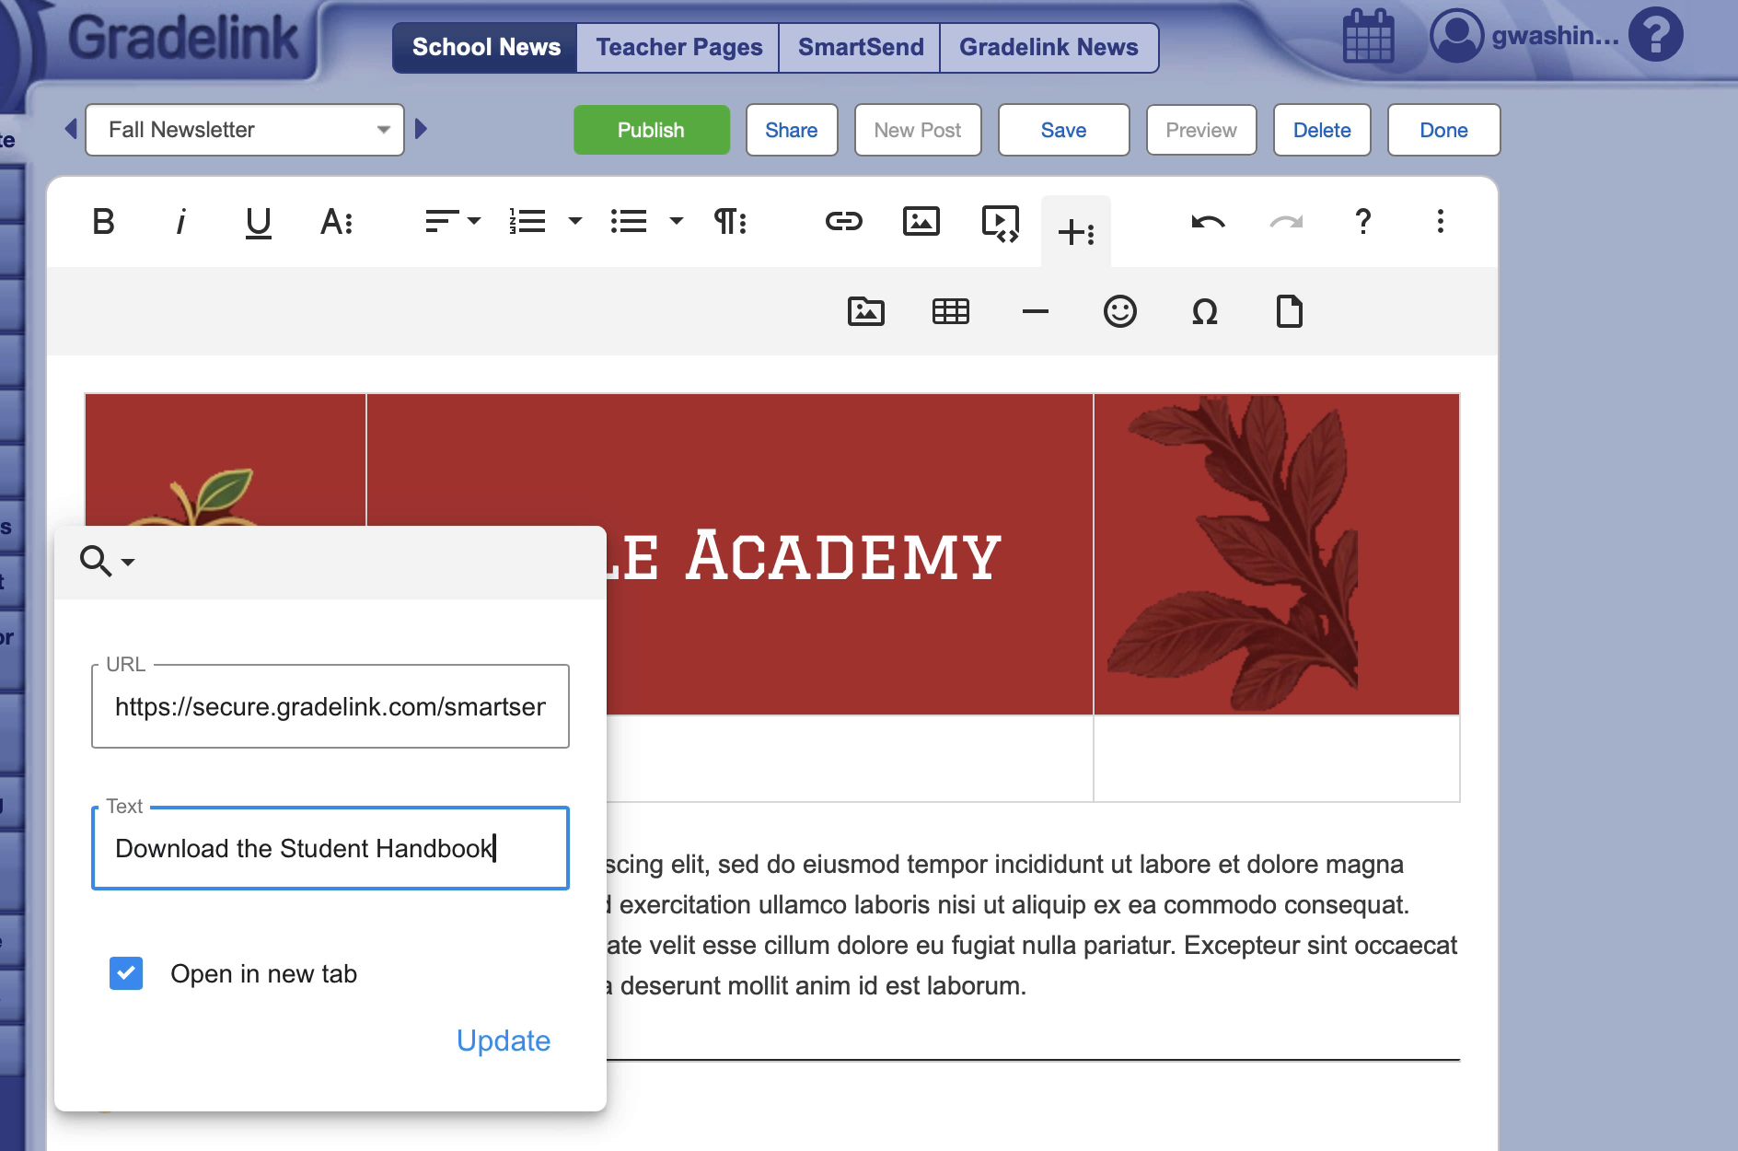Open the Fall Newsletter post dropdown

click(245, 130)
